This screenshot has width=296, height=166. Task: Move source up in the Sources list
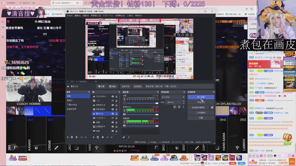point(107,137)
